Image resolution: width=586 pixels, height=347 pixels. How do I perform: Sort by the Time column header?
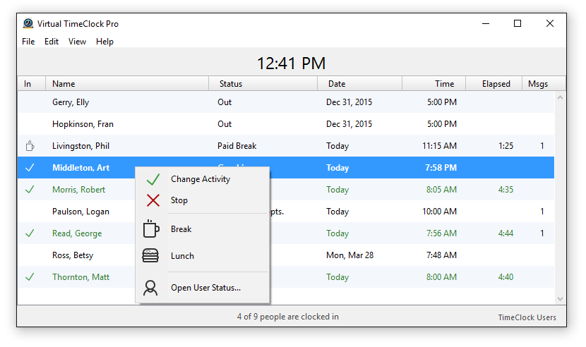tap(434, 84)
